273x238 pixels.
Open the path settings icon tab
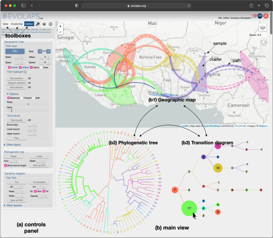click(38, 24)
